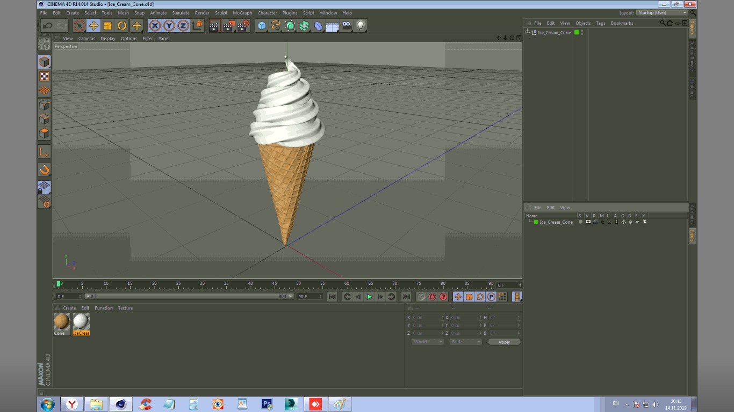This screenshot has height=412, width=734.
Task: Click the green Ice_Cream_Cone layer color swatch
Action: tap(536, 222)
